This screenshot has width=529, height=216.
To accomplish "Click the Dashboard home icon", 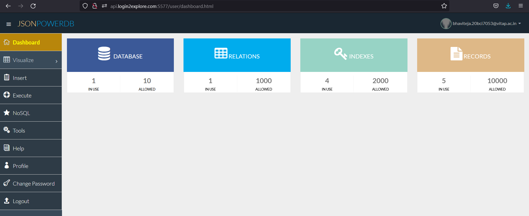I will pyautogui.click(x=7, y=42).
